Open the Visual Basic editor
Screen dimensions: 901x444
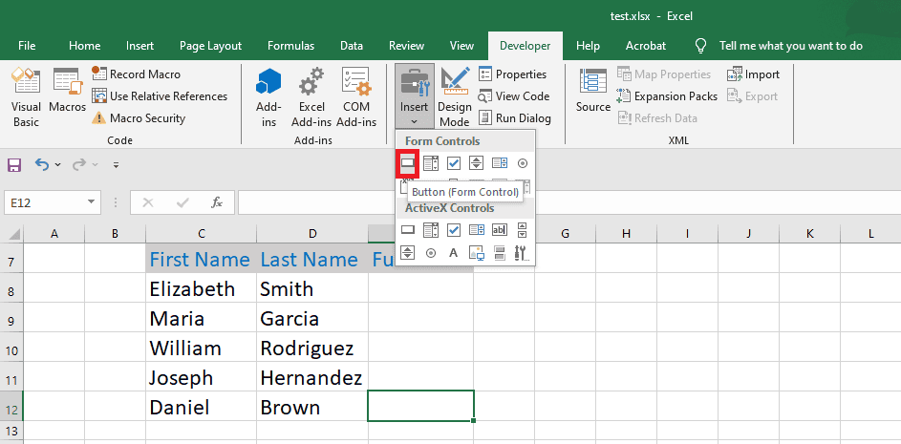[26, 99]
